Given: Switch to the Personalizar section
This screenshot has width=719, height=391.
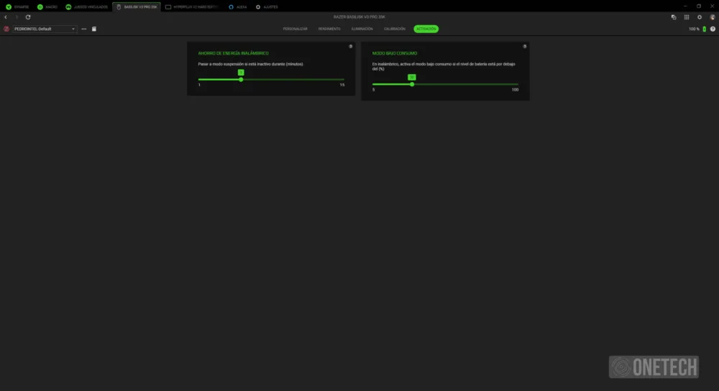Looking at the screenshot, I should 295,29.
